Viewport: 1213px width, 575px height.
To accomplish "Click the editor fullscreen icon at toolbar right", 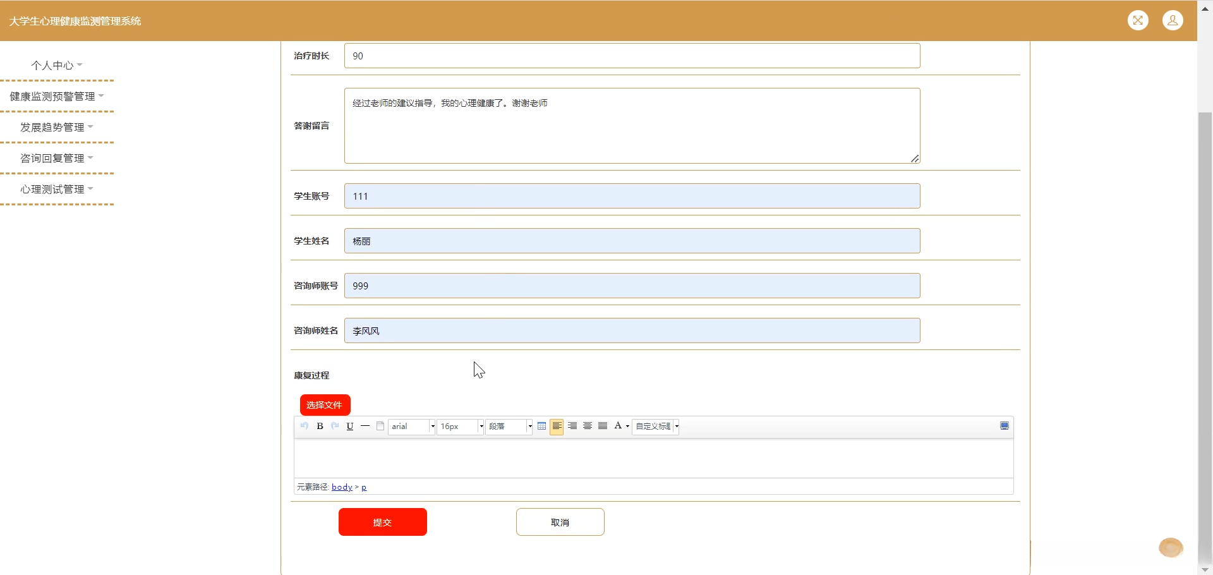I will [x=1005, y=427].
